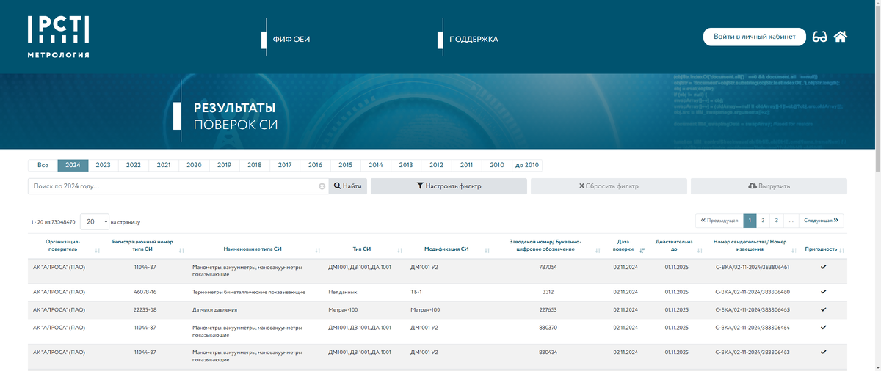
Task: Select the Все year tab
Action: (43, 165)
